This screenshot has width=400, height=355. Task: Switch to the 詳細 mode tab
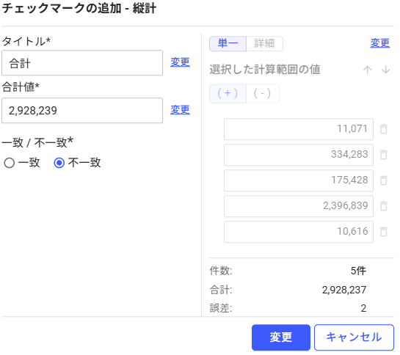click(x=264, y=43)
